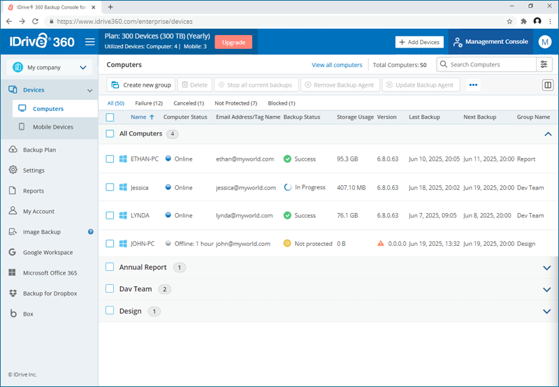This screenshot has height=387, width=559.
Task: Check the Annual Report group checkbox
Action: (x=110, y=267)
